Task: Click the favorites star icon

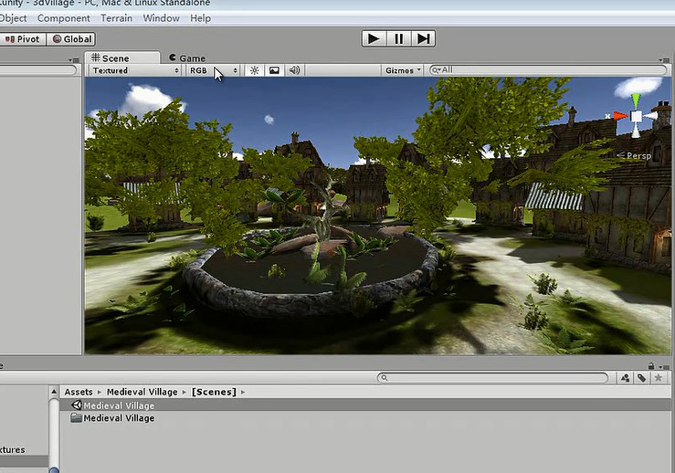Action: point(658,378)
